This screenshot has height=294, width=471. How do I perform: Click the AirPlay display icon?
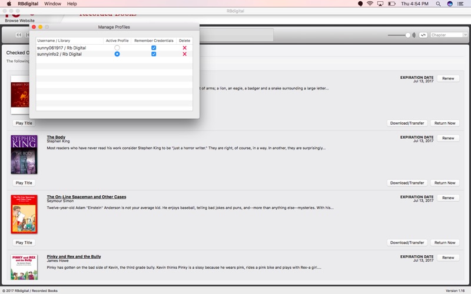pos(380,4)
